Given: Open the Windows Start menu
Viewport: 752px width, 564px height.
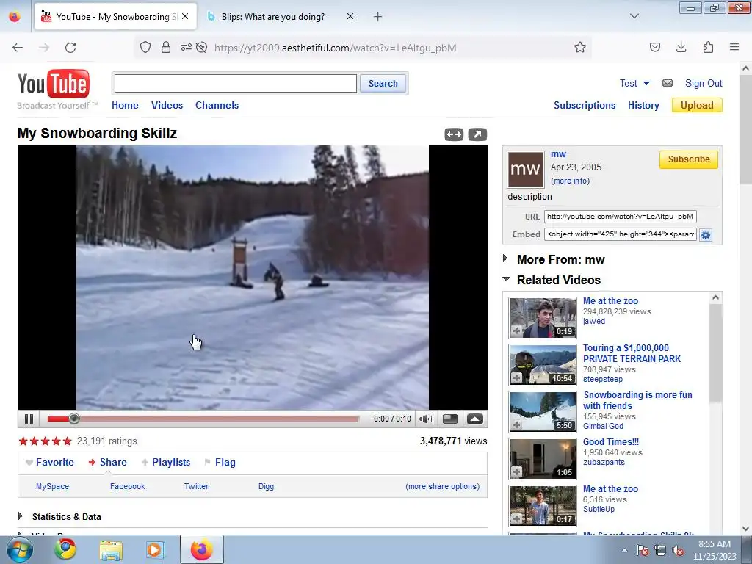Looking at the screenshot, I should point(20,549).
